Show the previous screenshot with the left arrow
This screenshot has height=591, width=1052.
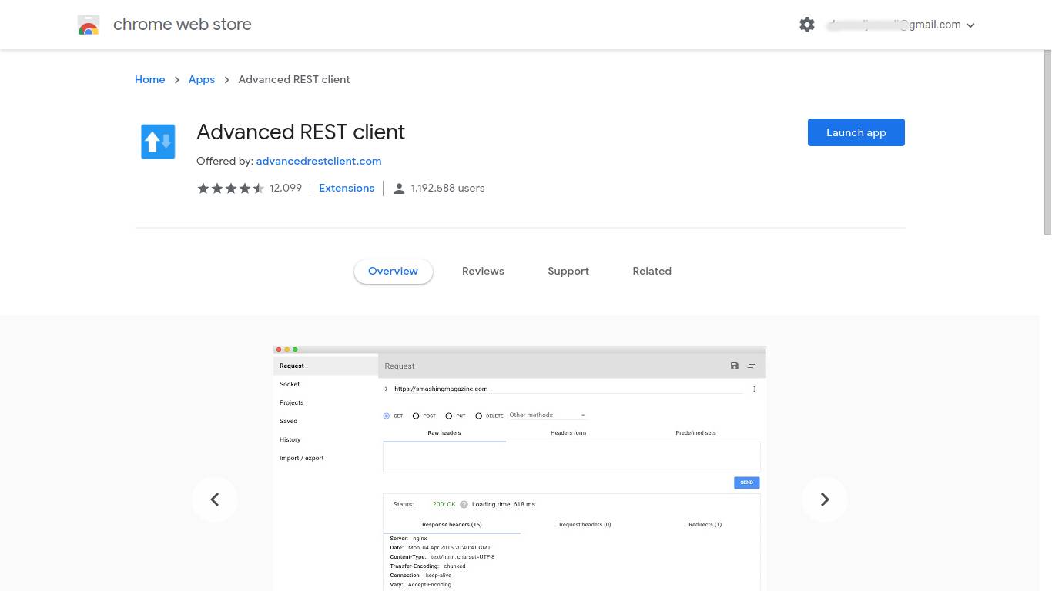215,499
